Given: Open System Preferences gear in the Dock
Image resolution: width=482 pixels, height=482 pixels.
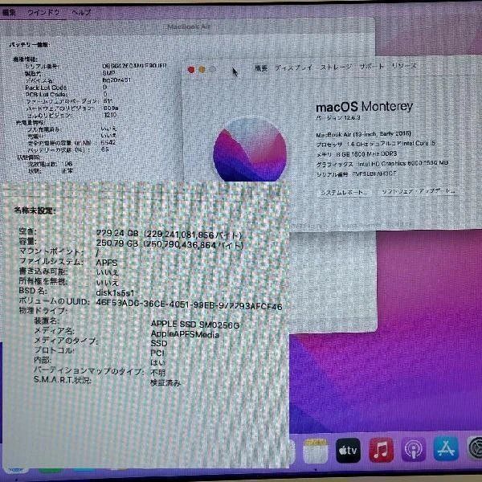Looking at the screenshot, I should [x=475, y=449].
